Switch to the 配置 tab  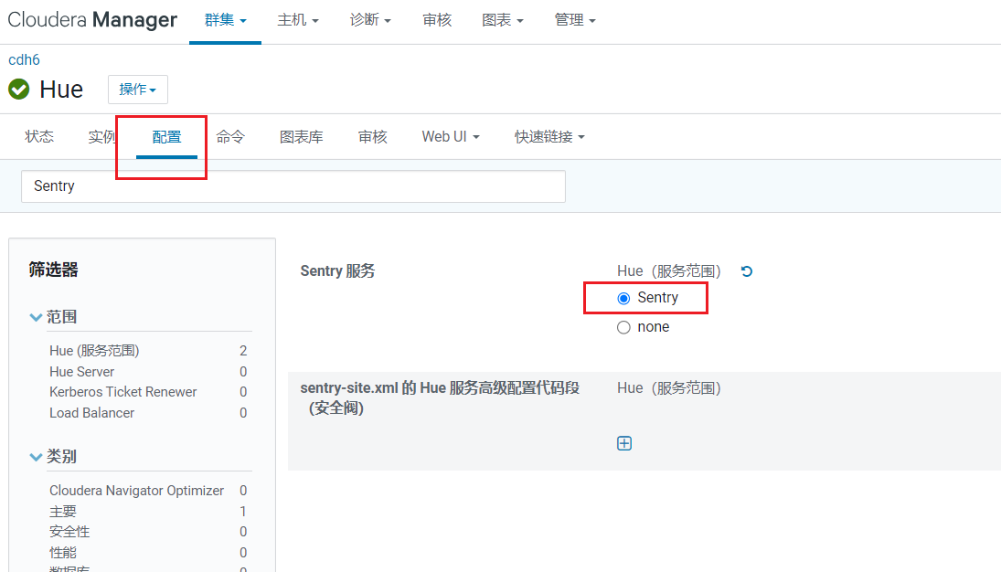coord(166,137)
